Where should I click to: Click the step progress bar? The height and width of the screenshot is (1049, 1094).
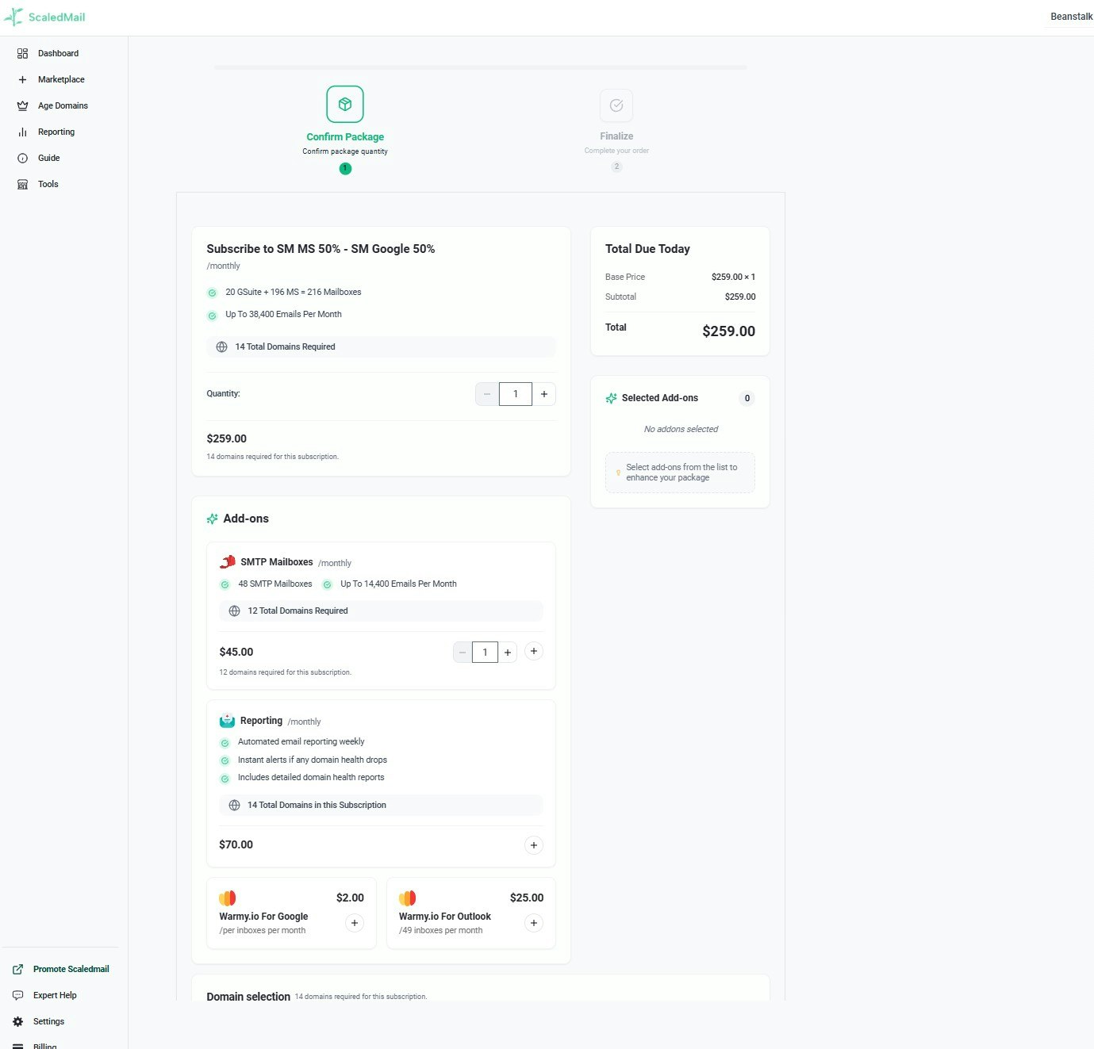pos(480,67)
